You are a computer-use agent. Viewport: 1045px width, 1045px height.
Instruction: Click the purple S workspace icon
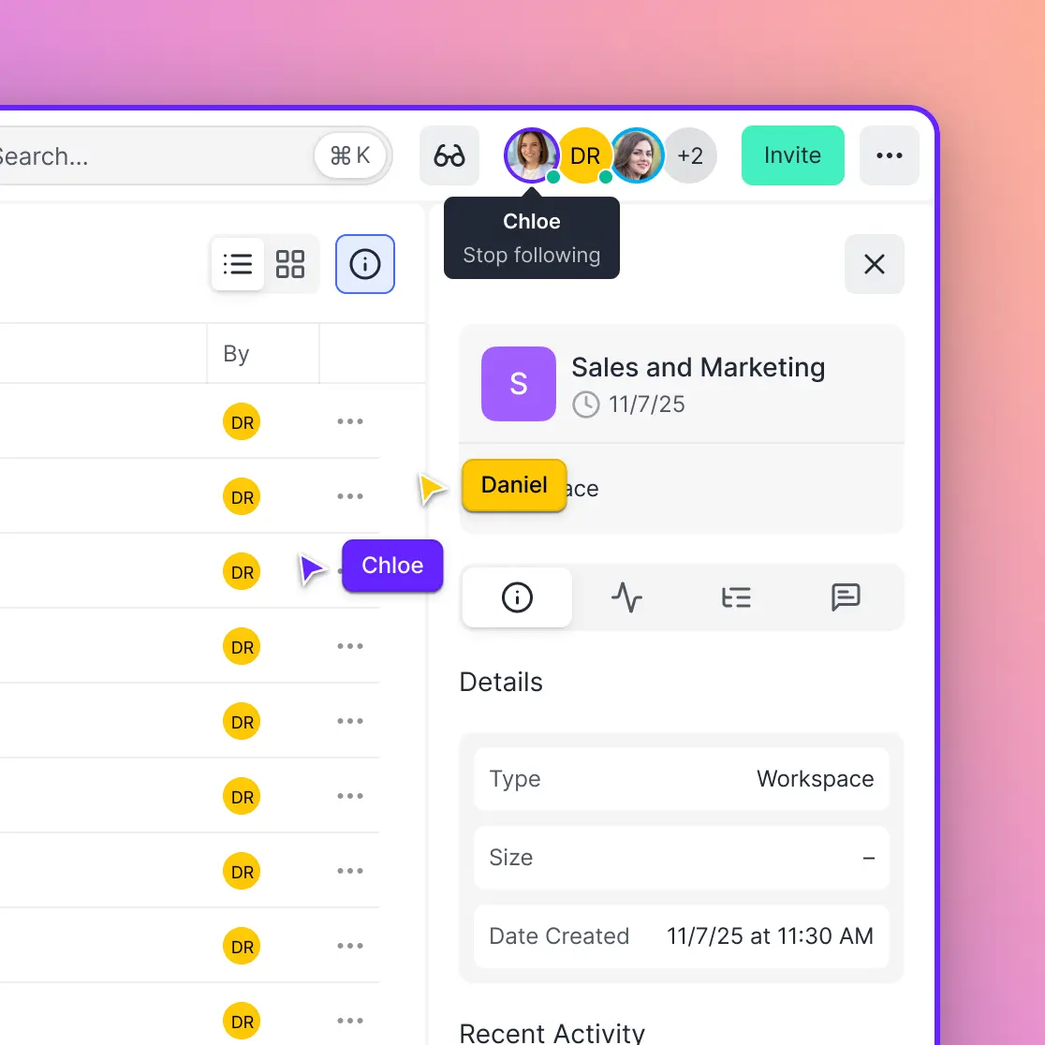pos(518,383)
